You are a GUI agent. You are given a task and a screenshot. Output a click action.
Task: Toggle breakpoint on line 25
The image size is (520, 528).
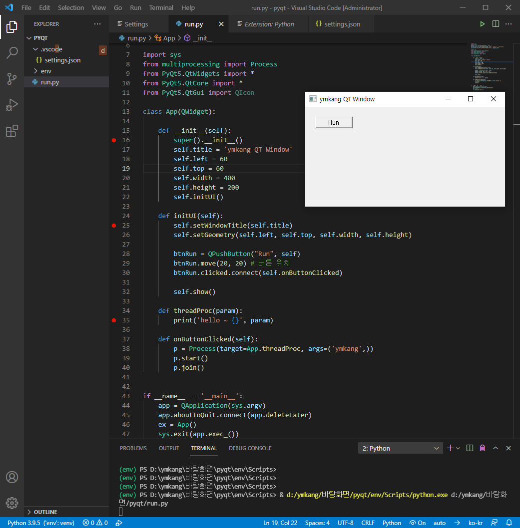coord(114,225)
